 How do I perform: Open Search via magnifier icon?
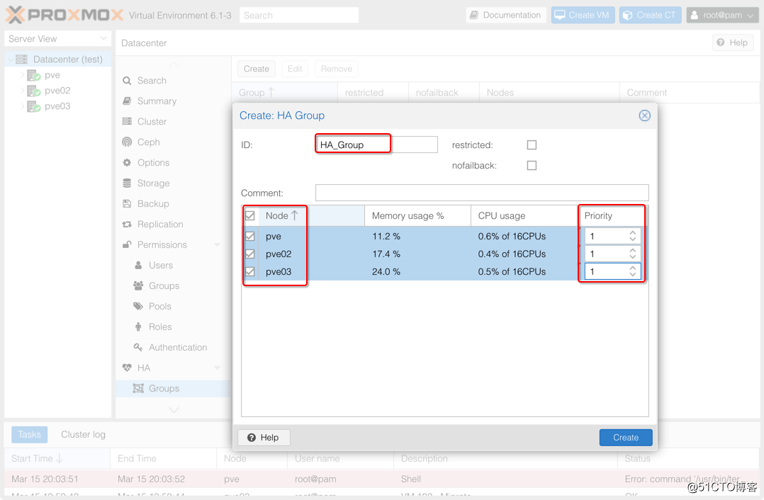pos(127,81)
